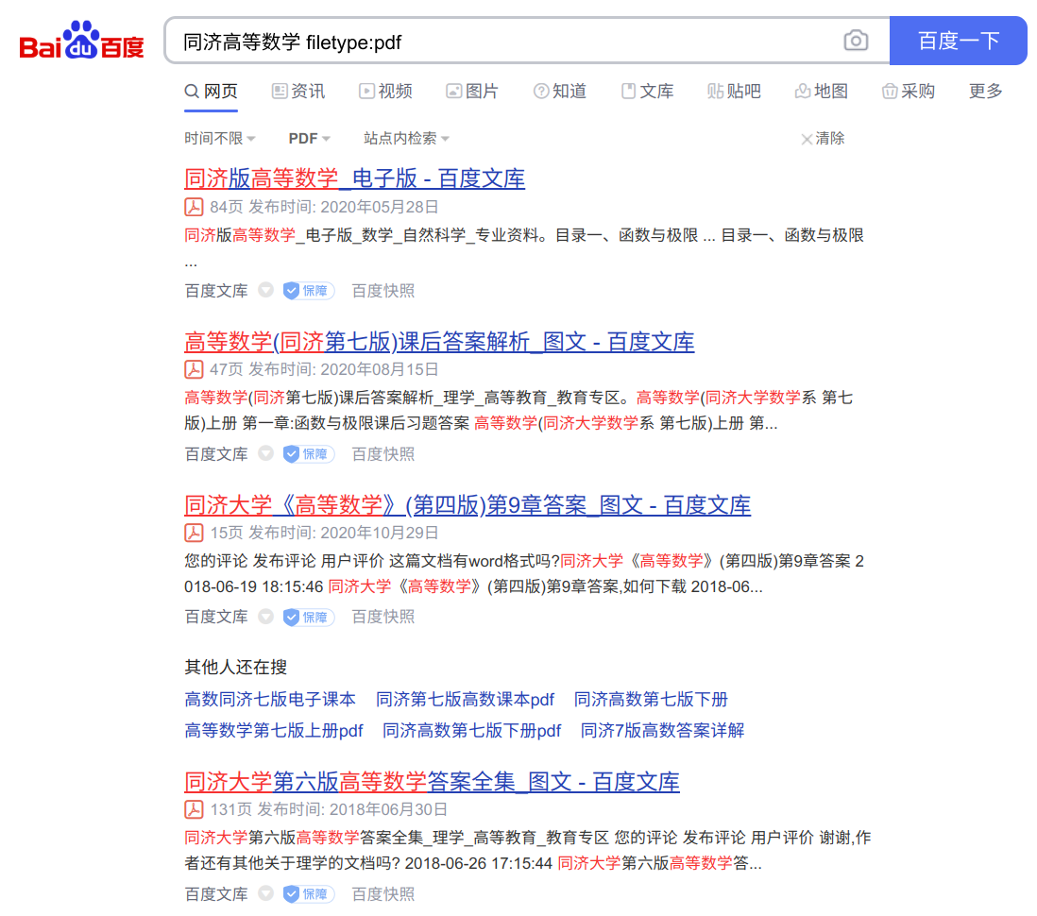The image size is (1037, 916).
Task: Expand source arrow for 第七版 answers result
Action: [266, 453]
